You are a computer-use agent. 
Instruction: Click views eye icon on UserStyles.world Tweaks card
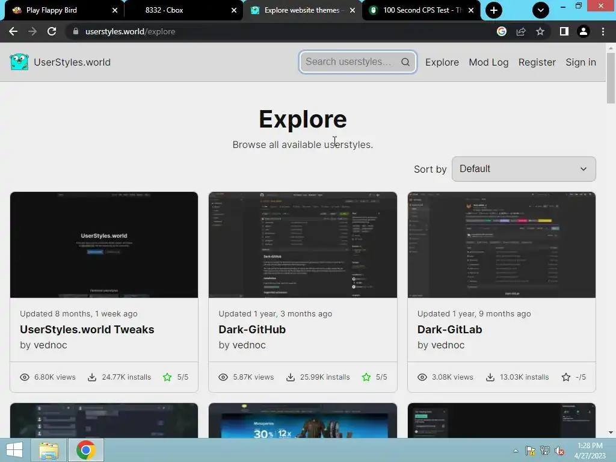point(24,377)
